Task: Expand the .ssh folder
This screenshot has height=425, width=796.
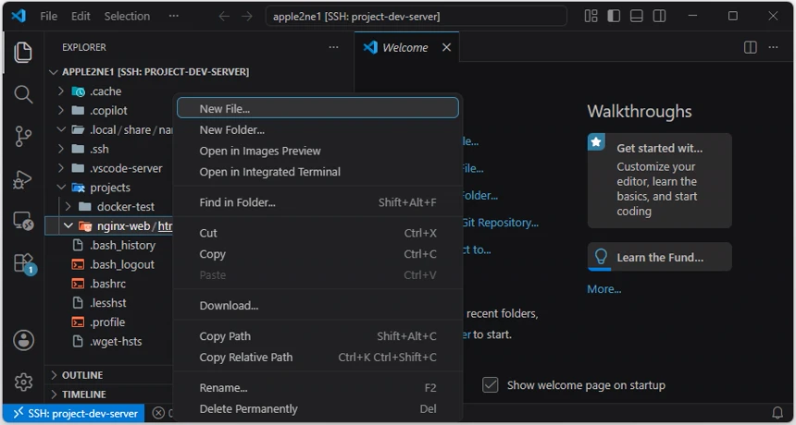Action: [61, 149]
